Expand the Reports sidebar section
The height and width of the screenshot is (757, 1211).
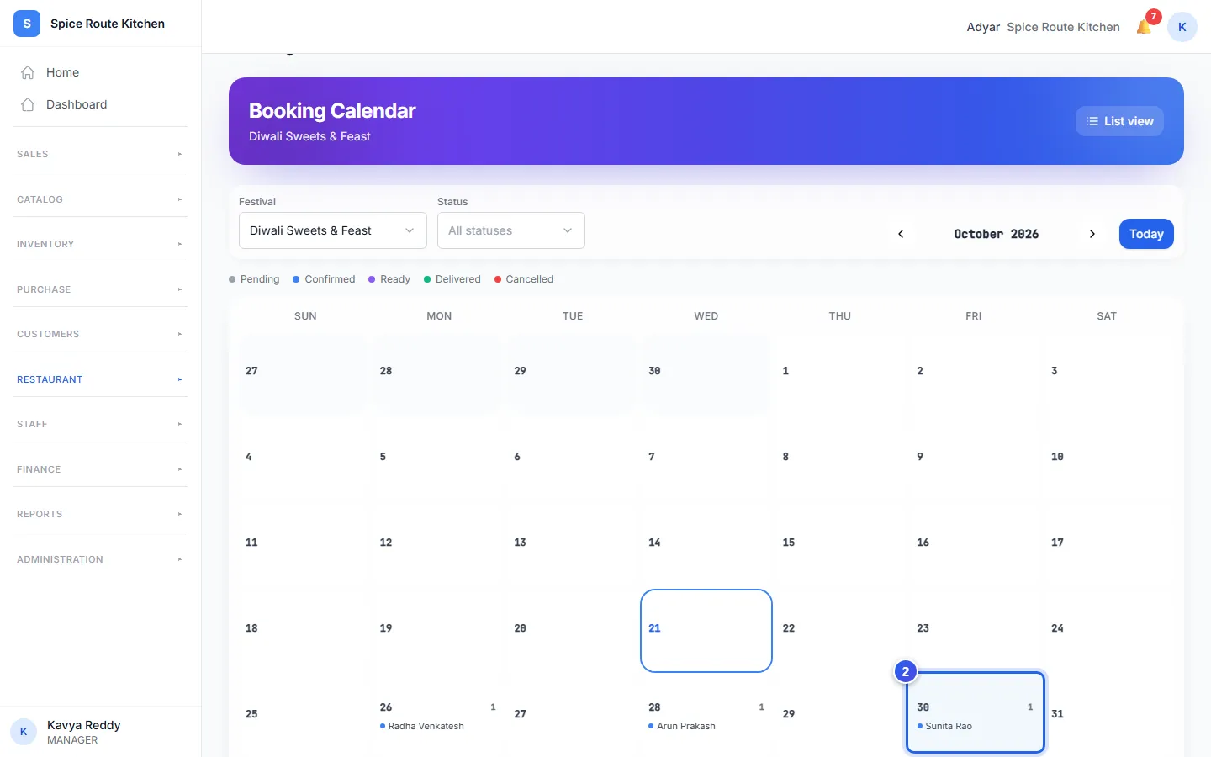coord(101,514)
